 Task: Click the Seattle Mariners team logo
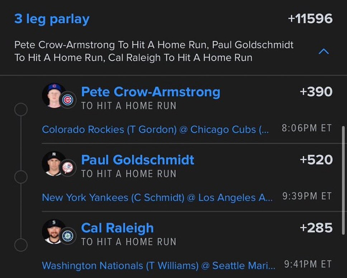pyautogui.click(x=67, y=236)
